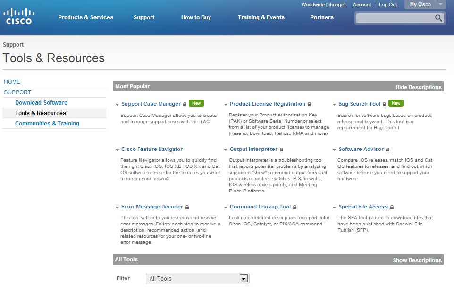Collapse Error Message Decoder description arrow
This screenshot has width=454, height=299.
click(x=117, y=208)
